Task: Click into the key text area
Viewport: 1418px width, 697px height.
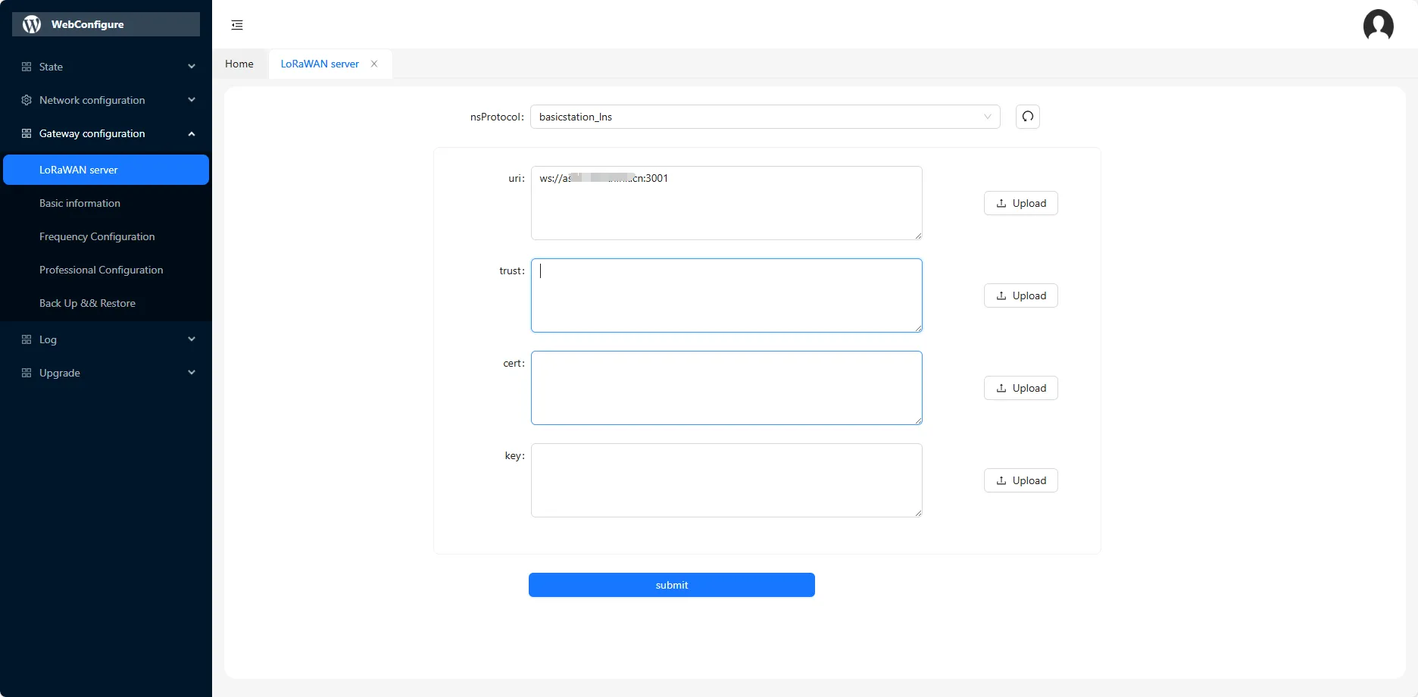Action: coord(726,480)
